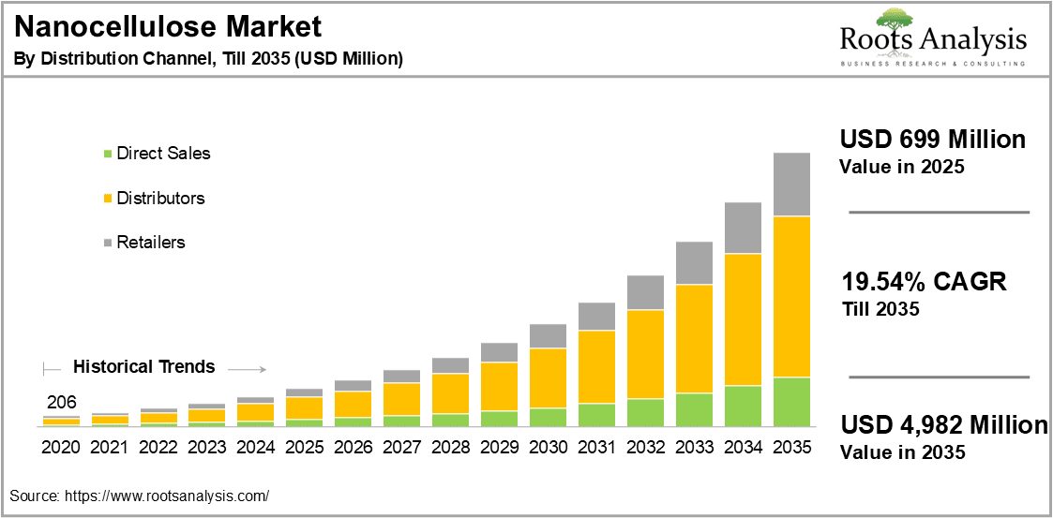
Task: Select the Distributors legend label
Action: point(160,199)
